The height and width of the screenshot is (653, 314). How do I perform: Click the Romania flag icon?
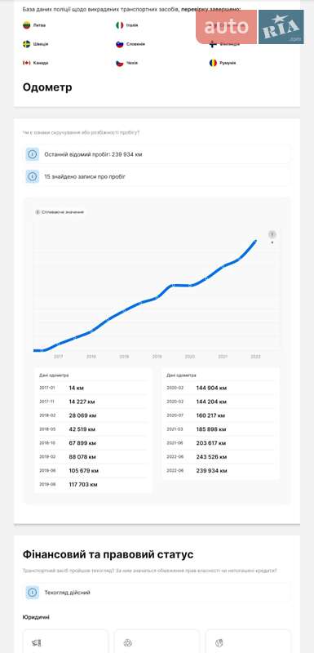pos(213,63)
